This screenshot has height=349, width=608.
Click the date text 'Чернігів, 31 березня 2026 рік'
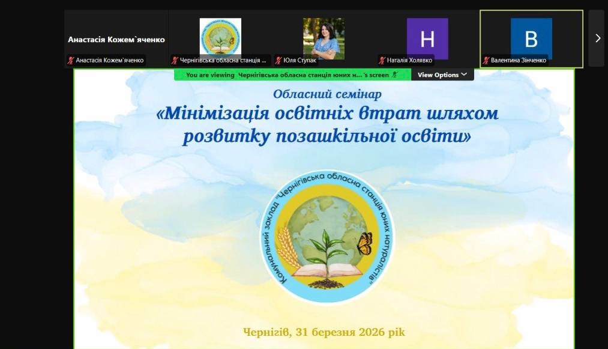[328, 332]
